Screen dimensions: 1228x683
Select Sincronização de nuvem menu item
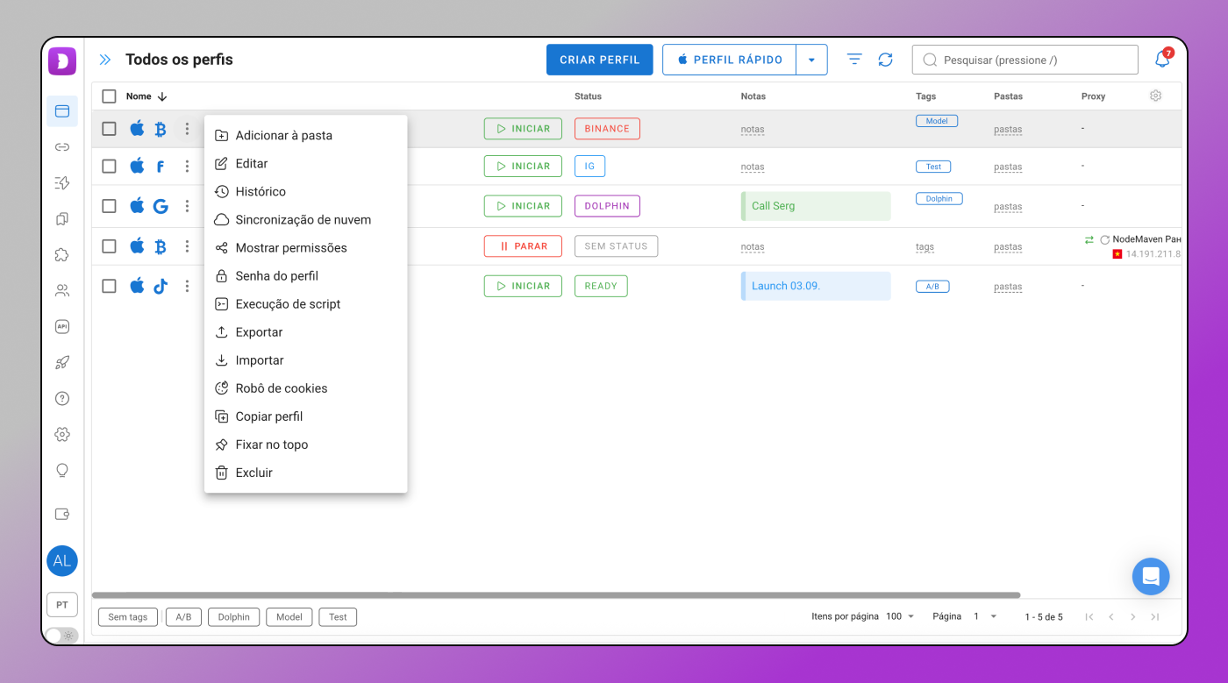pyautogui.click(x=305, y=220)
